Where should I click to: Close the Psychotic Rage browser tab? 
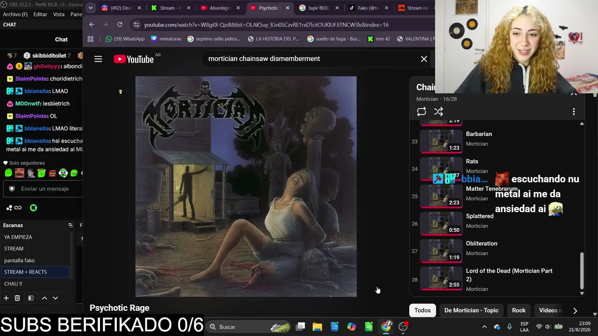[287, 8]
